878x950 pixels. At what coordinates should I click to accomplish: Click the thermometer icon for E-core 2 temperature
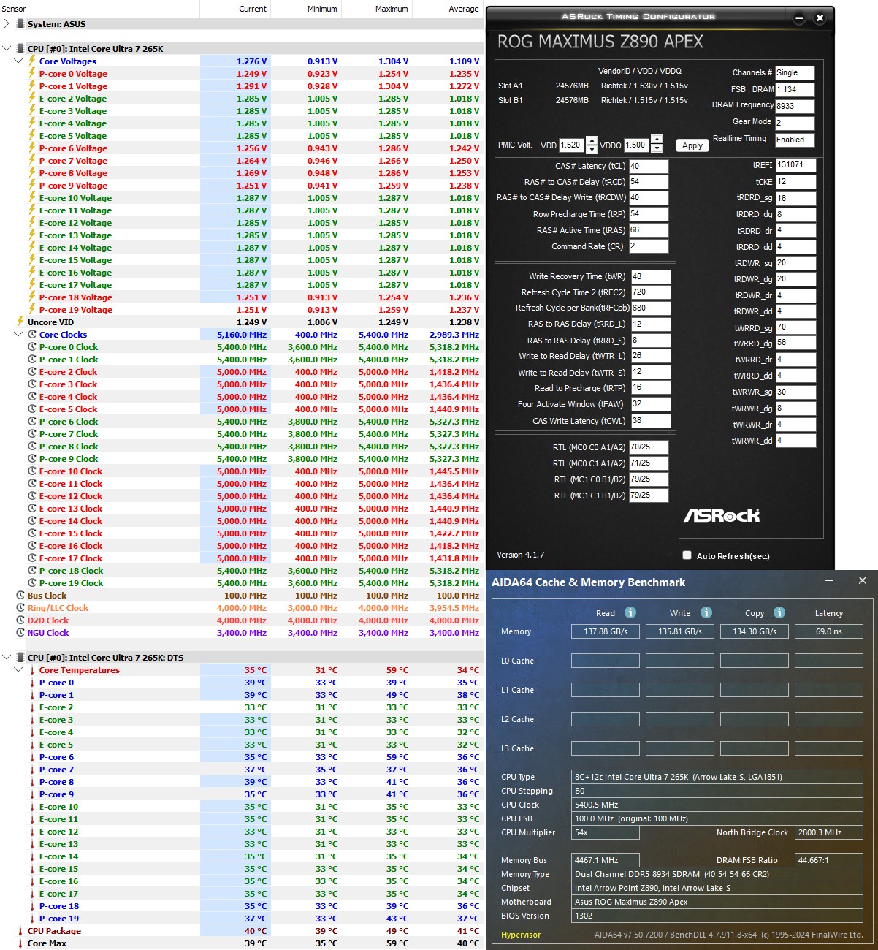[x=32, y=707]
